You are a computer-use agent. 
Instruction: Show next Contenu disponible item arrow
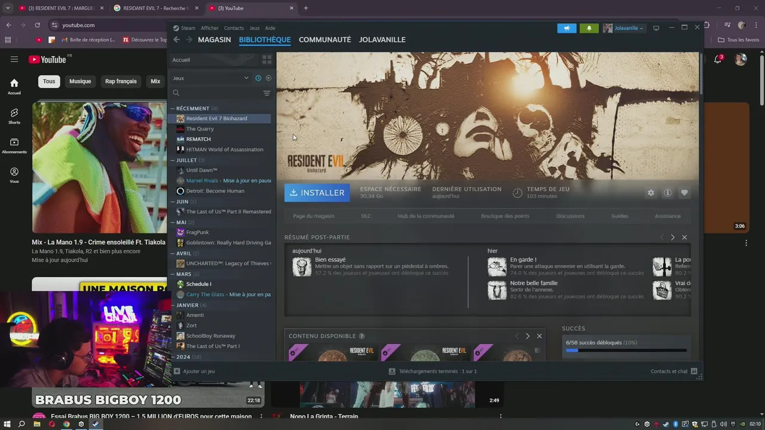[x=527, y=336]
